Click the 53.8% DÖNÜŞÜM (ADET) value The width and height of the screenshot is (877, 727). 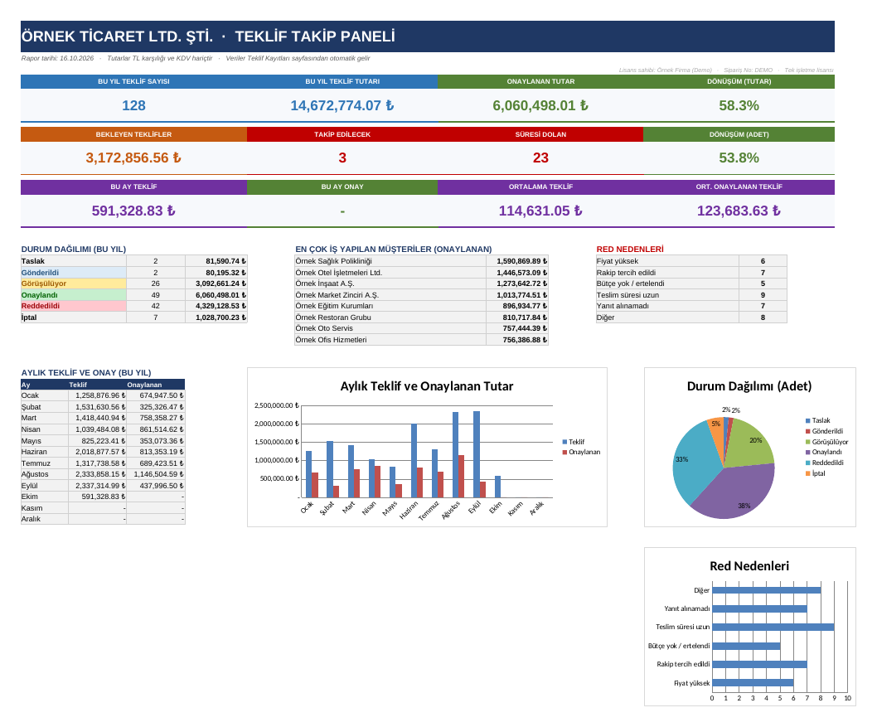(739, 158)
